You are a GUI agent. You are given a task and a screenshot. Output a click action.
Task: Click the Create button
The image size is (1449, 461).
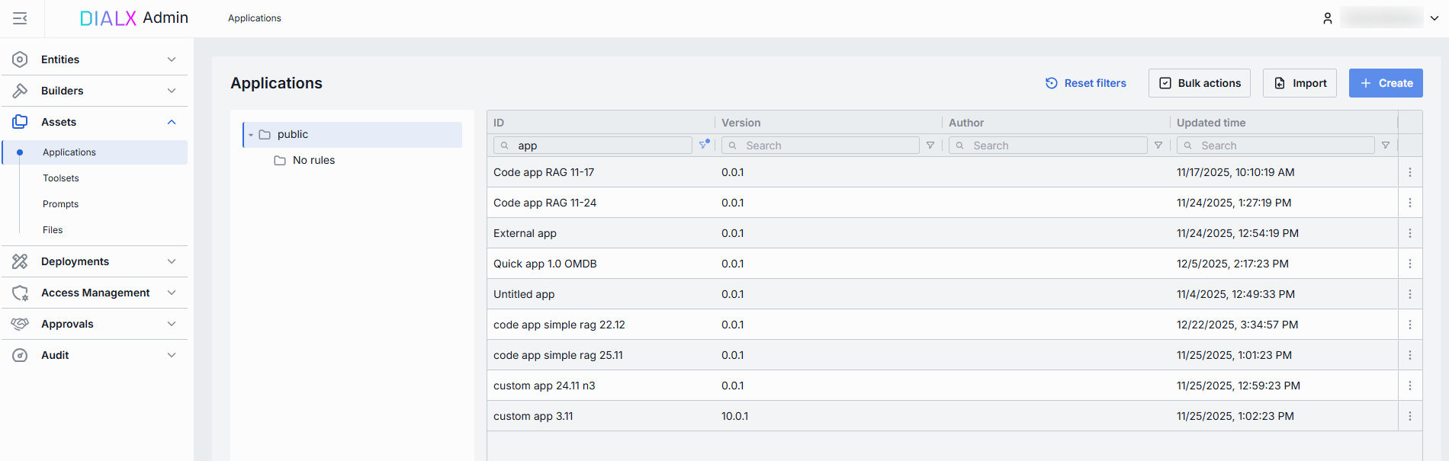pyautogui.click(x=1385, y=83)
